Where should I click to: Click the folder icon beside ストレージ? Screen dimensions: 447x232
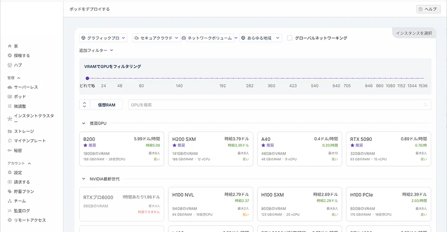click(10, 131)
